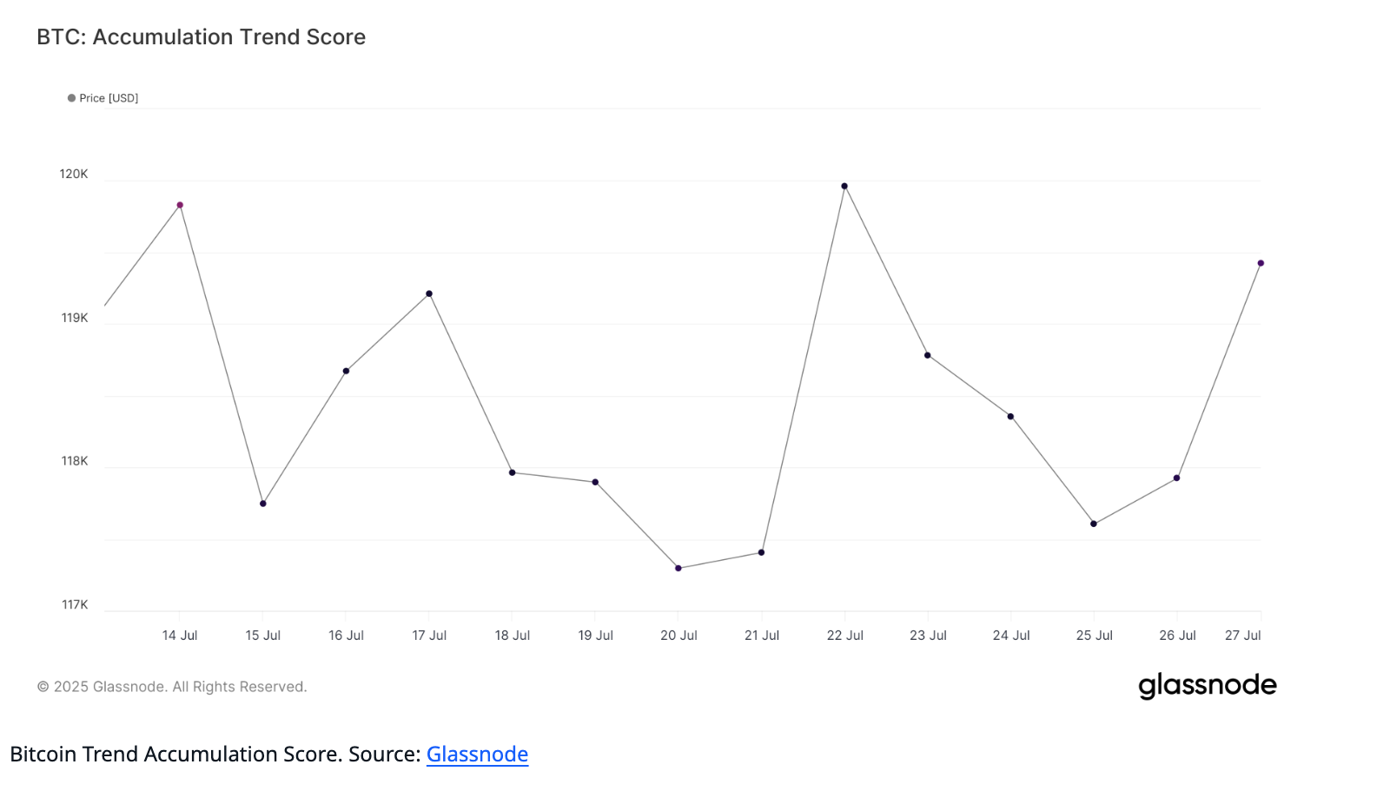Select the 21 Jul data point
This screenshot has width=1390, height=804.
click(762, 552)
